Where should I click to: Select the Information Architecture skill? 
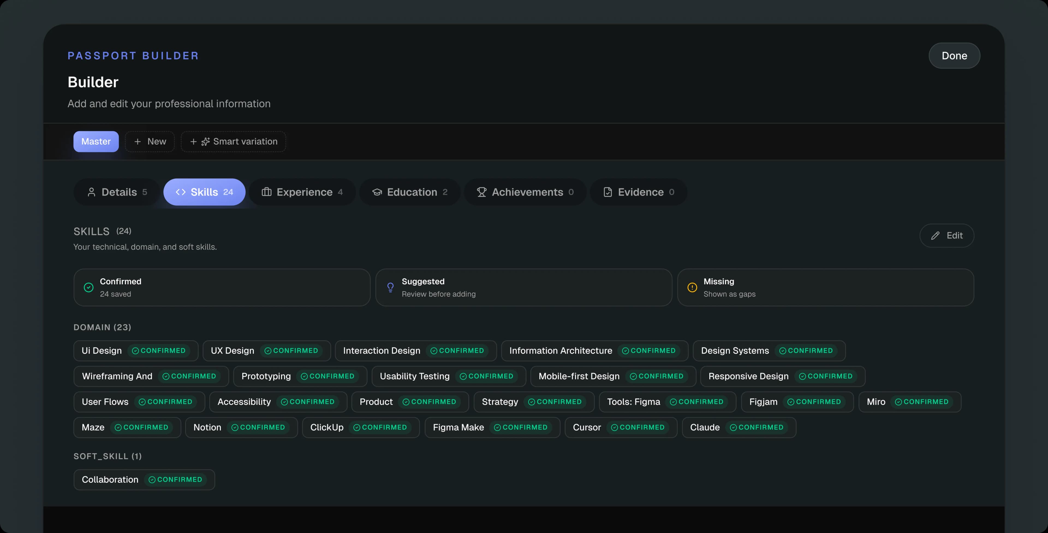[595, 351]
